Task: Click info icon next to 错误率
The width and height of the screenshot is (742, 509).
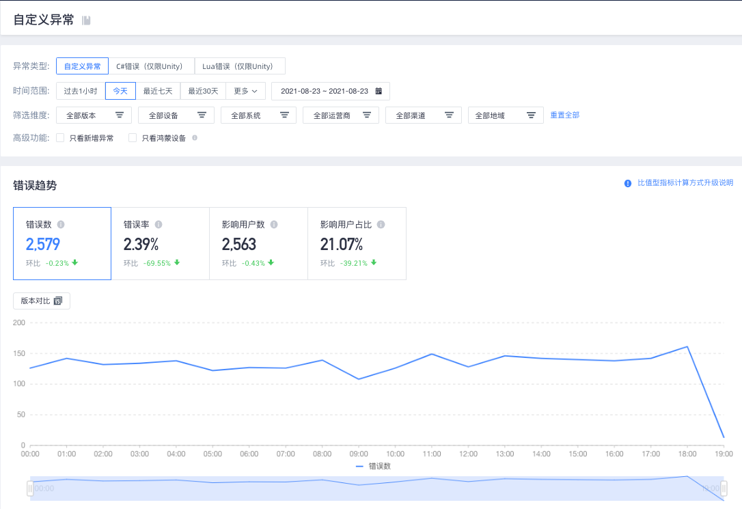Action: coord(159,225)
